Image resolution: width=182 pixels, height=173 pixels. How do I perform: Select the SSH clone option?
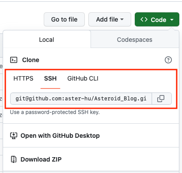50,78
